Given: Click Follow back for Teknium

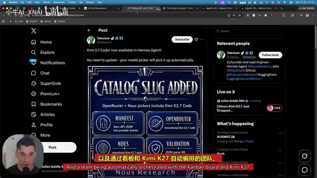Looking at the screenshot, I should (x=270, y=55).
